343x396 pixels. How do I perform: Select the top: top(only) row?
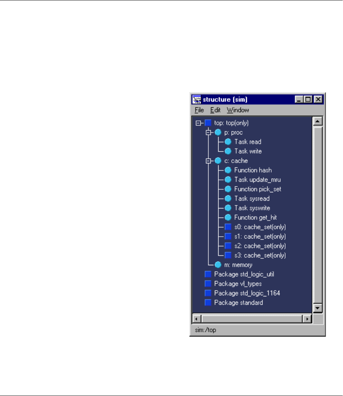coord(231,123)
